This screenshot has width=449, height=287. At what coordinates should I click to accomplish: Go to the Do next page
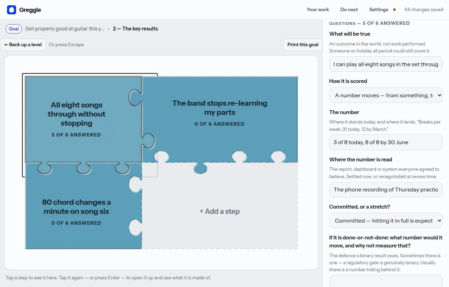349,10
